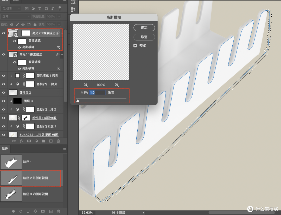Add mask icon in Paths panel
The image size is (281, 215).
coord(43,211)
